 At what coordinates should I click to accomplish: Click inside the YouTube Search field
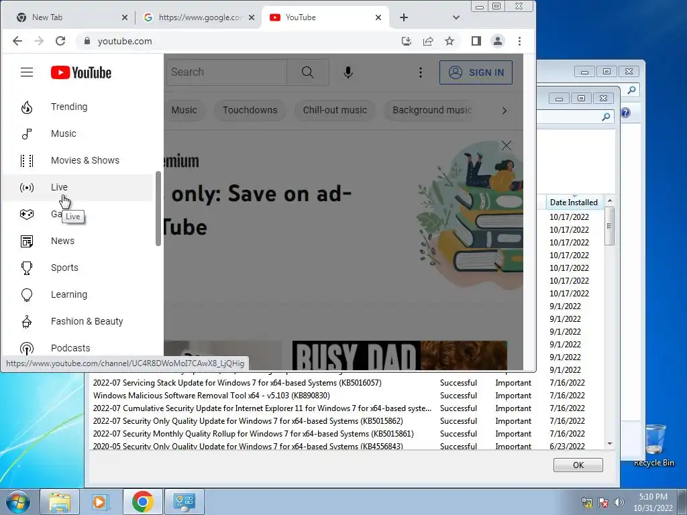pyautogui.click(x=227, y=72)
